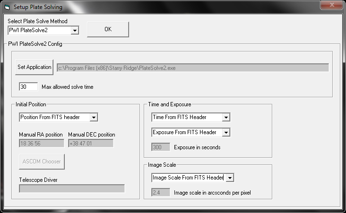
Task: Click the Image scale in arcseconds field
Action: pos(161,193)
